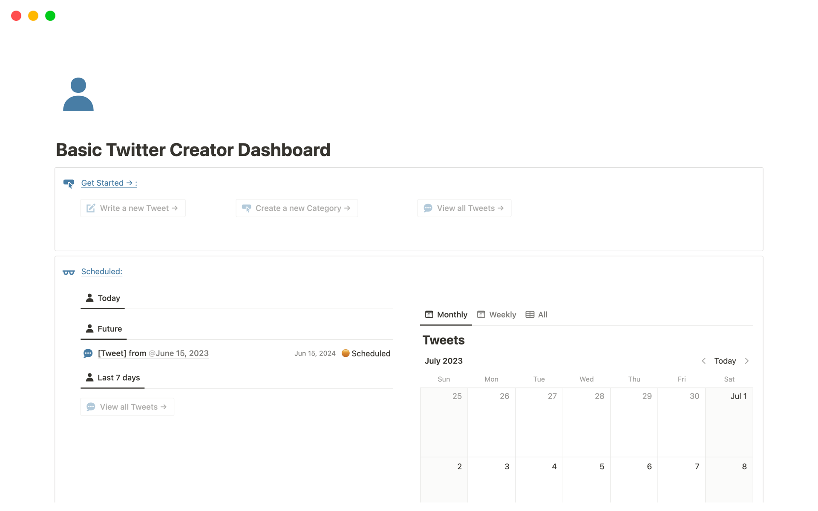
Task: Click the table icon of the All view
Action: pyautogui.click(x=530, y=315)
